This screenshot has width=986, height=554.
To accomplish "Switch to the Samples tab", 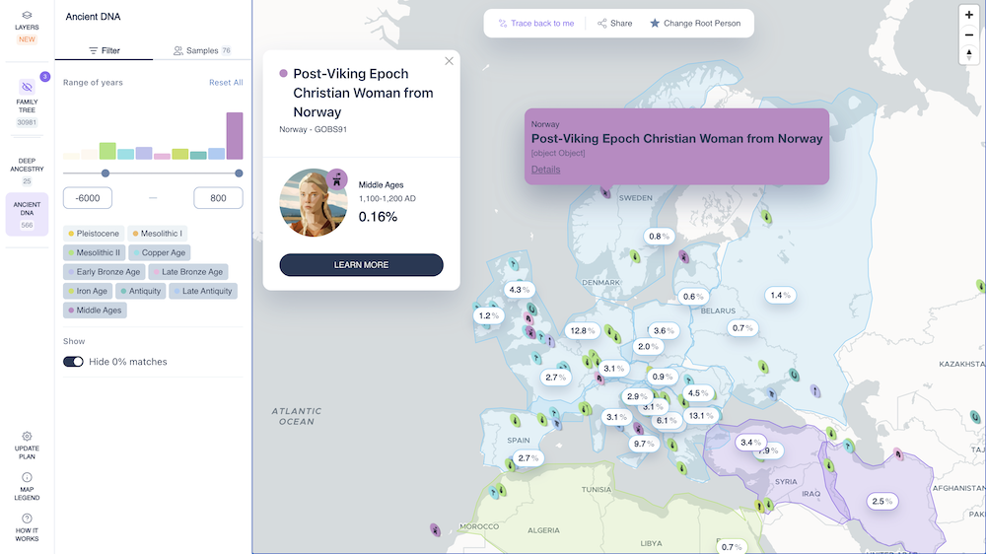I will (x=202, y=50).
